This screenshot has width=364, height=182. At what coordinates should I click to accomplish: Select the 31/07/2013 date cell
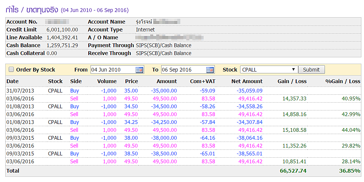click(20, 91)
